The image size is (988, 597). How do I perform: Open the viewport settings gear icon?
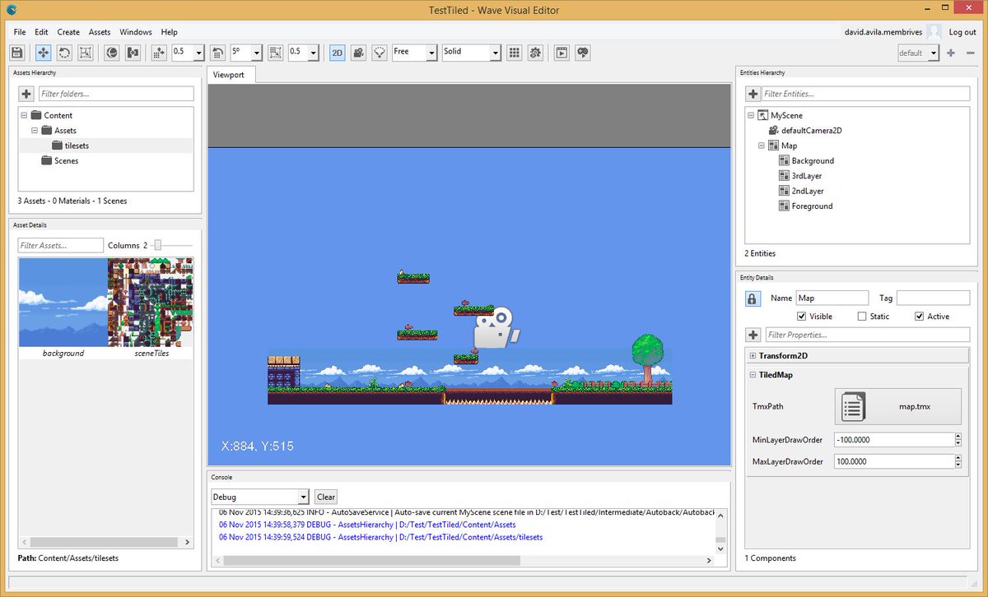pos(534,52)
